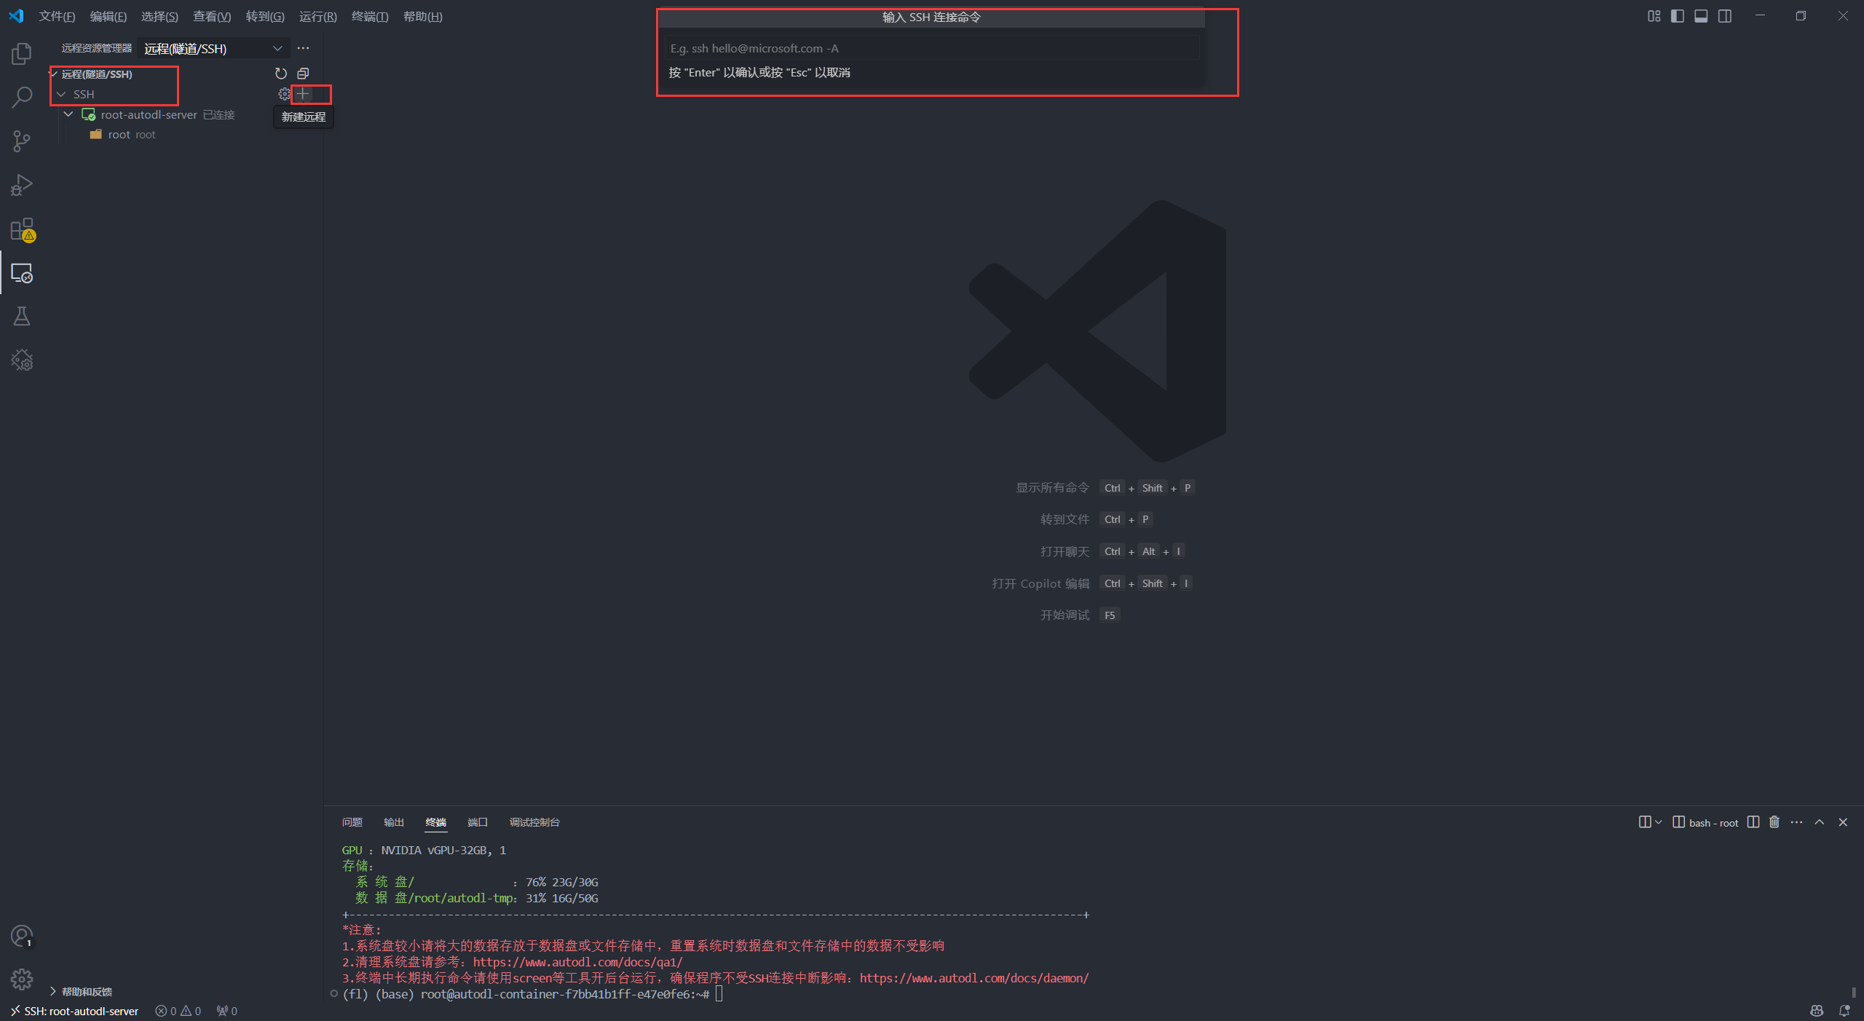Click the Testing flask icon
Screen dimensions: 1864x1021
tap(22, 316)
